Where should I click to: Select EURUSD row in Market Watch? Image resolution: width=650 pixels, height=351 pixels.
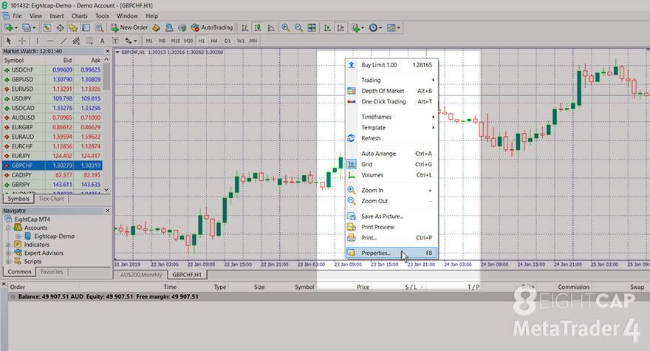pos(52,89)
